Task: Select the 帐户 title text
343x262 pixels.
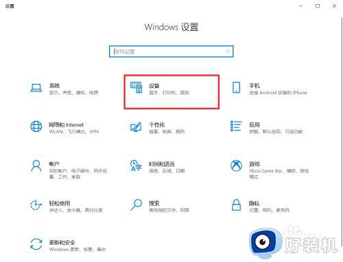Action: pos(54,164)
